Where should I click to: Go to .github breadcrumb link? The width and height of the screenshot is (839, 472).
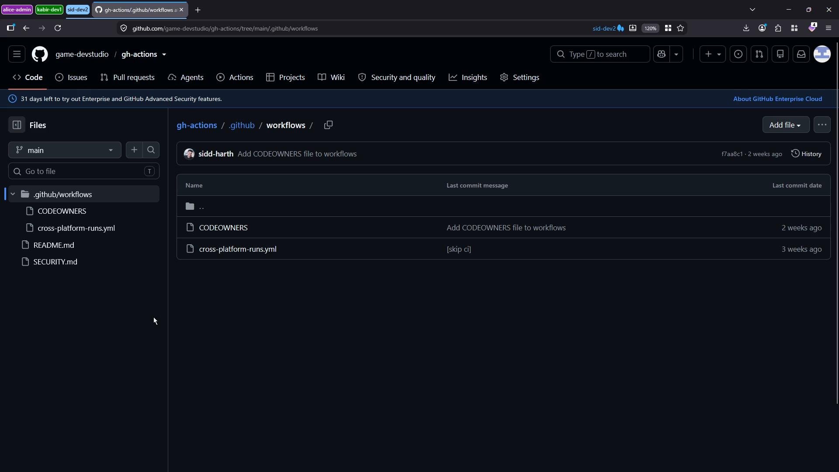coord(242,125)
